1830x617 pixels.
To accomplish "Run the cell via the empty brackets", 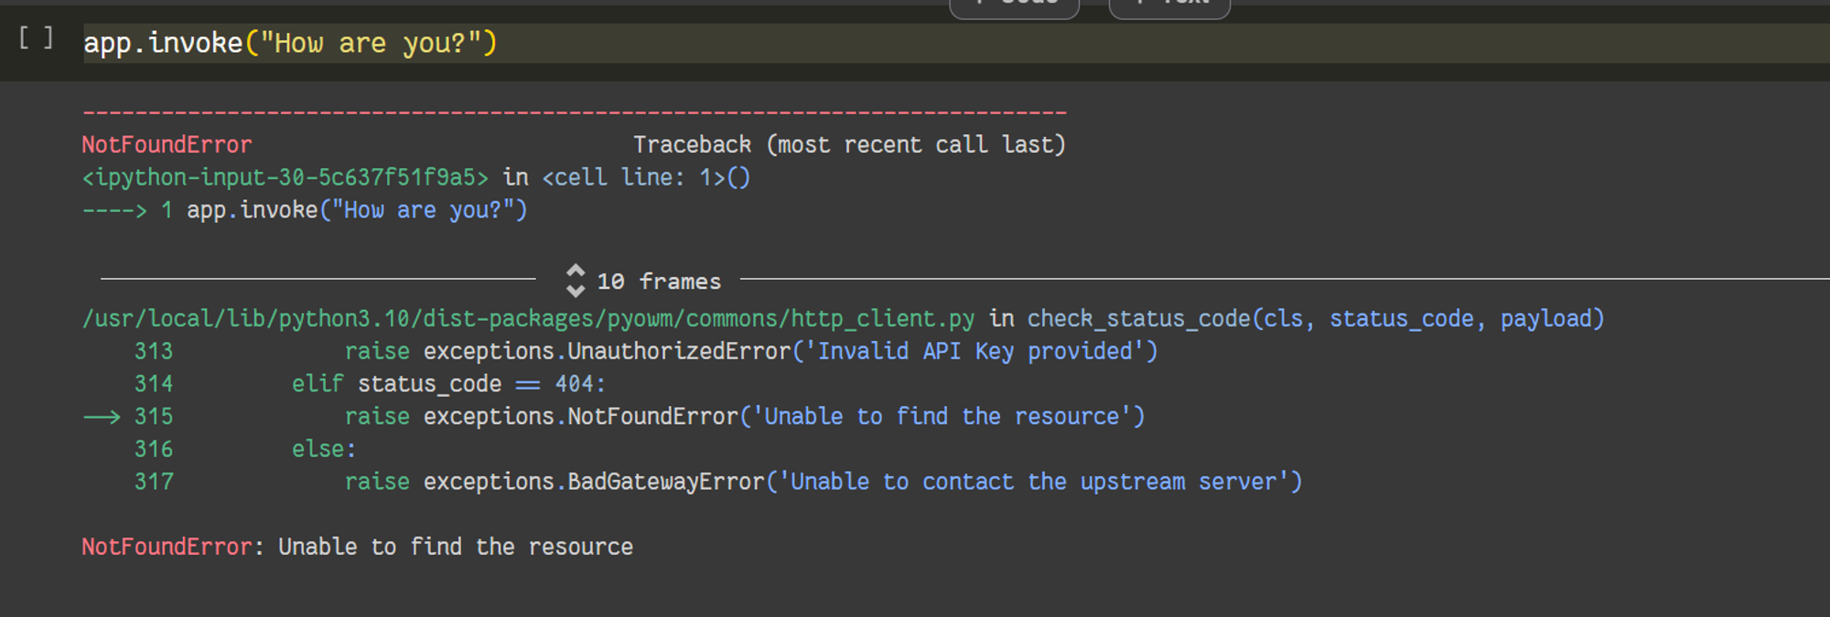I will pos(36,38).
